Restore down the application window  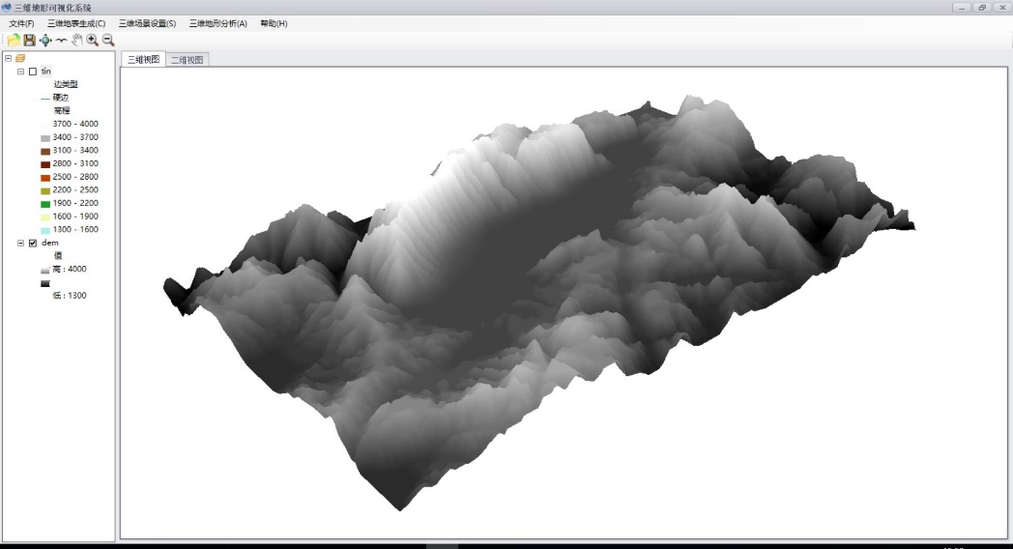[x=982, y=7]
